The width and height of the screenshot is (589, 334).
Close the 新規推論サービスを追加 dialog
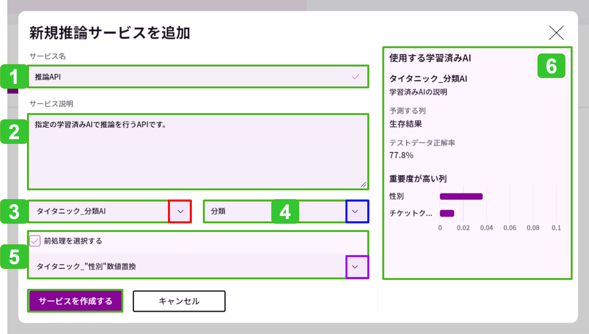click(x=556, y=33)
